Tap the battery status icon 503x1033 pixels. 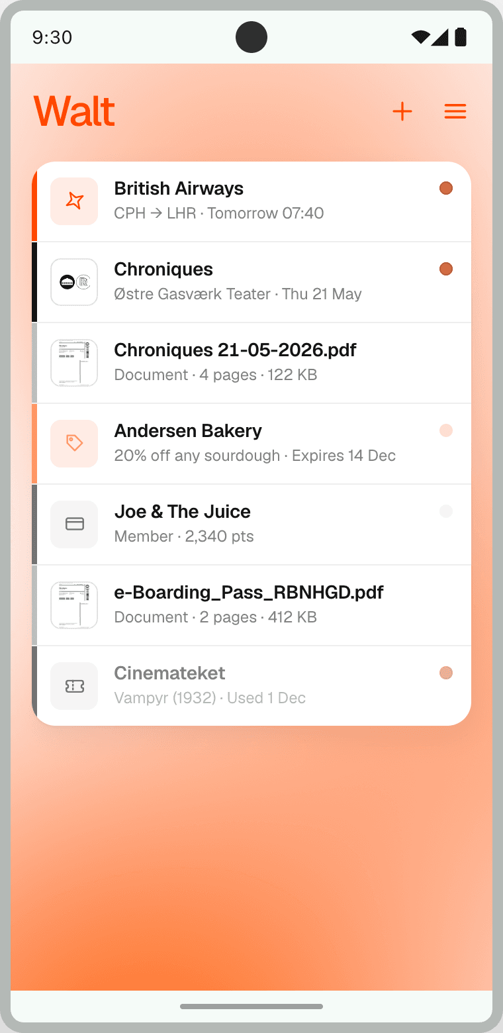click(x=461, y=37)
